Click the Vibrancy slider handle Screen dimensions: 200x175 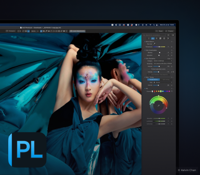click(159, 53)
